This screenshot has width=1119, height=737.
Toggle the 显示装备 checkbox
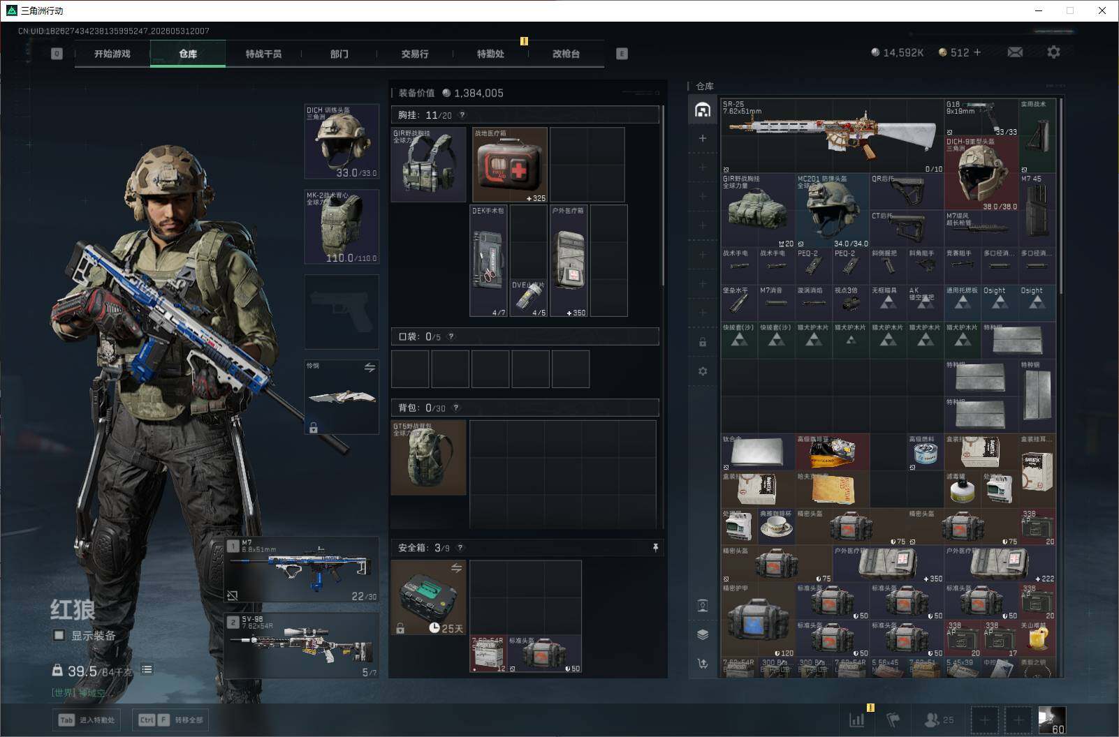pos(59,635)
